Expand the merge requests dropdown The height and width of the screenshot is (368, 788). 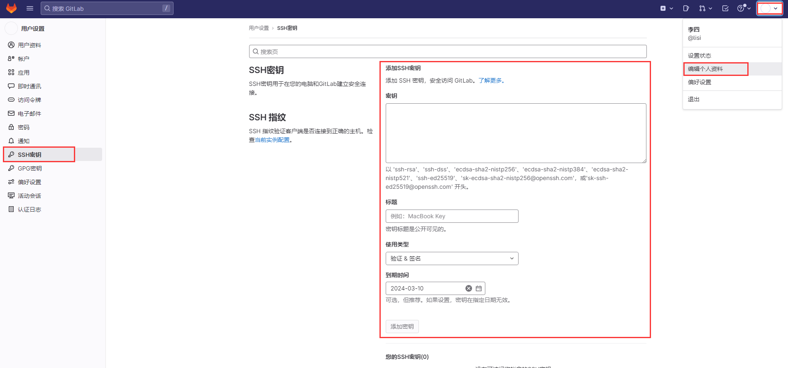pos(705,8)
